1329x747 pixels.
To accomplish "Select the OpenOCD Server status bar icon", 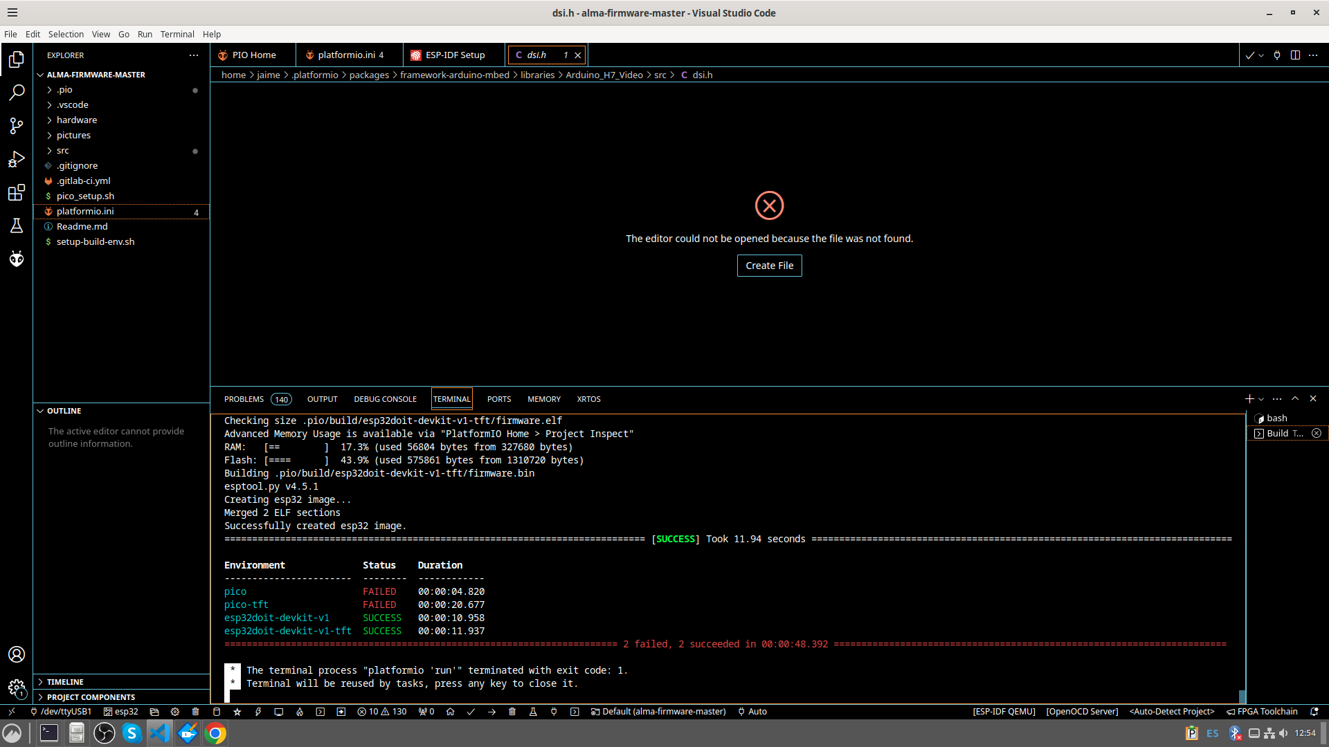I will tap(1082, 712).
